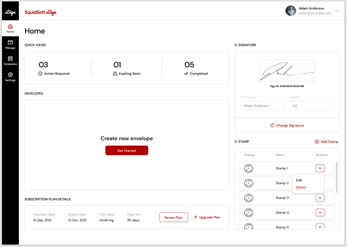Click the Change Signature refresh icon
The height and width of the screenshot is (247, 347).
click(272, 125)
